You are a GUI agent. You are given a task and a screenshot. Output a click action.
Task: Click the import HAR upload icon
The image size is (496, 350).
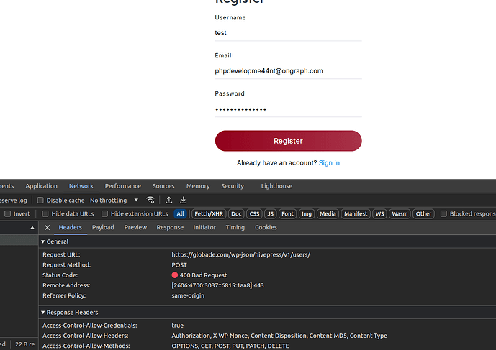pos(168,201)
